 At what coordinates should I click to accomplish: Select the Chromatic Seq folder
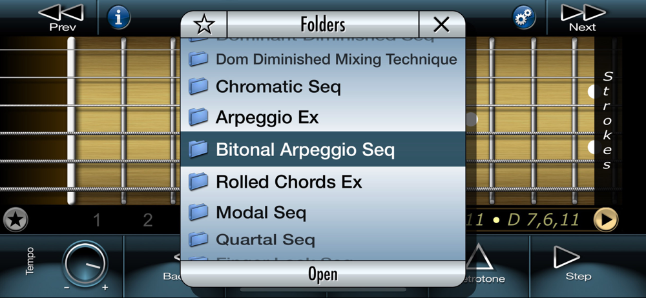[323, 86]
